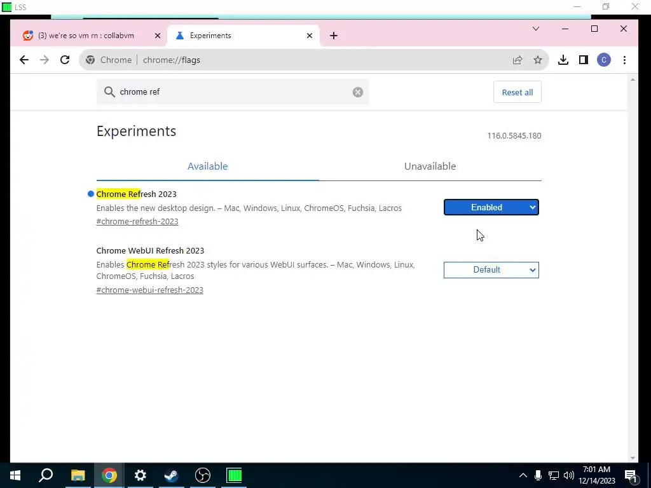
Task: Open the taskbar search magnifier
Action: (x=46, y=475)
